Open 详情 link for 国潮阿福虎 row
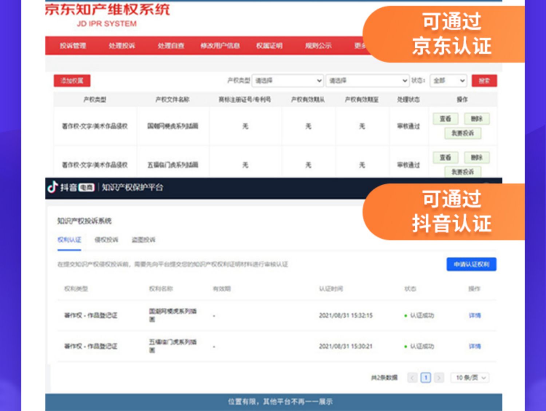The image size is (546, 411). click(475, 316)
